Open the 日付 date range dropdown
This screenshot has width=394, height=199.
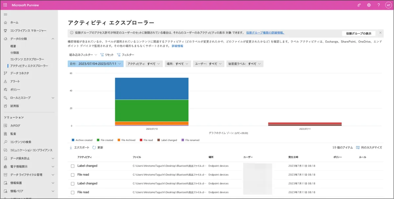(96, 64)
